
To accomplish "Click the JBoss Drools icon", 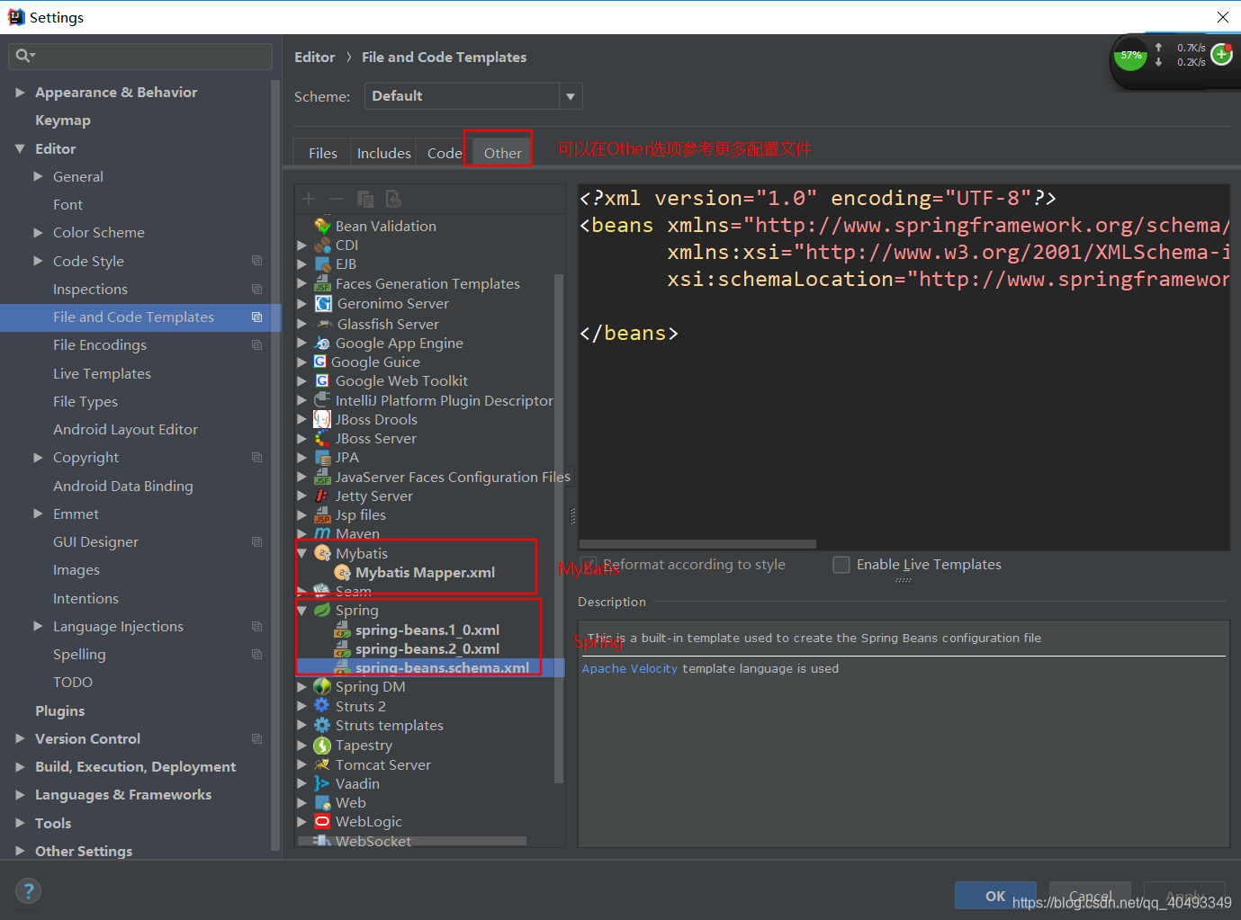I will tap(322, 419).
